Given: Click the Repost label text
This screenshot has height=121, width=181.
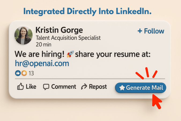Looking at the screenshot, I should (x=98, y=87).
